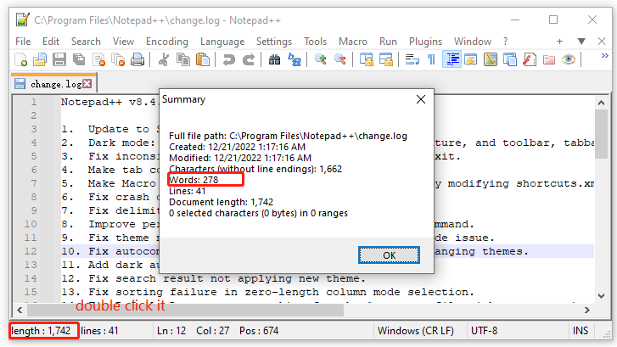
Task: Add a new tab with the plus button
Action: pos(559,42)
